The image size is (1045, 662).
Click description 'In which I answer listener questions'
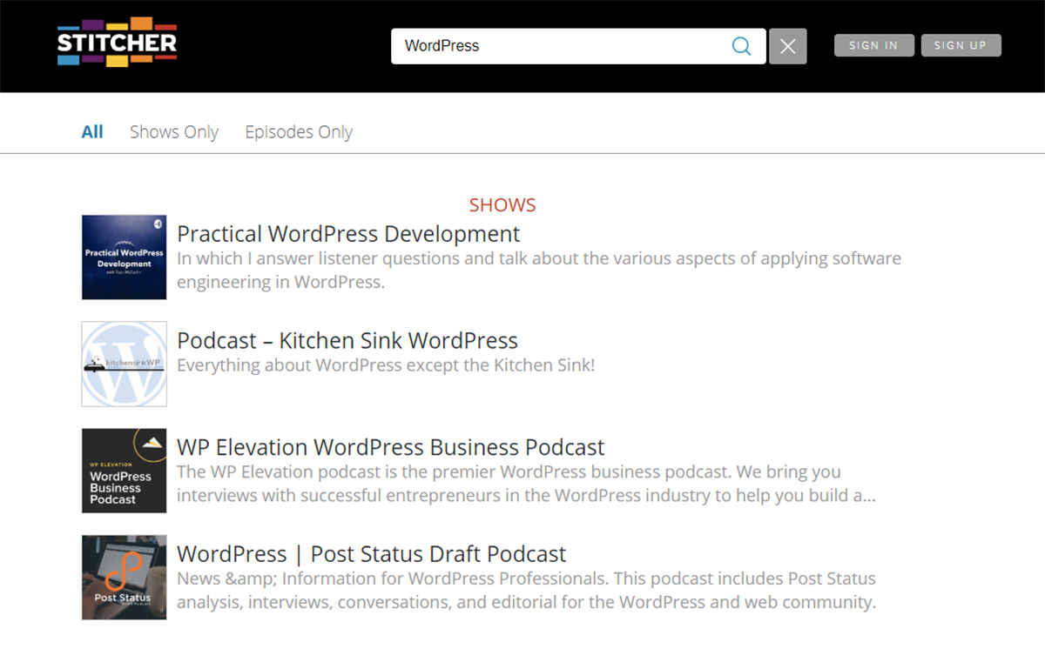click(539, 271)
